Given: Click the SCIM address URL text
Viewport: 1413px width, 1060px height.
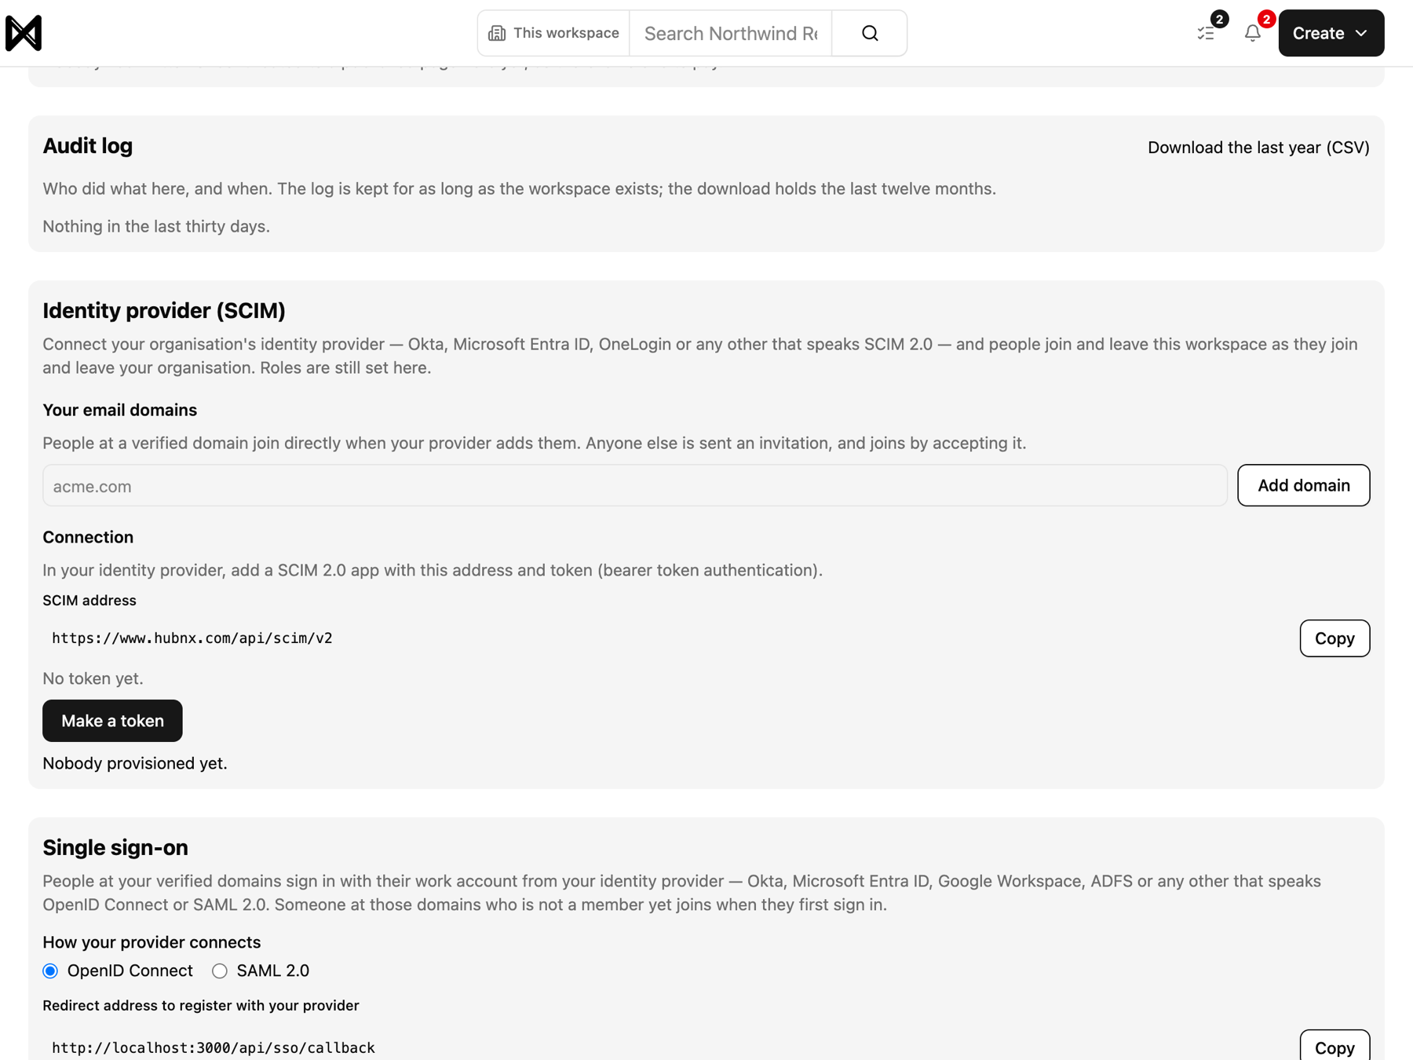Looking at the screenshot, I should [x=192, y=638].
